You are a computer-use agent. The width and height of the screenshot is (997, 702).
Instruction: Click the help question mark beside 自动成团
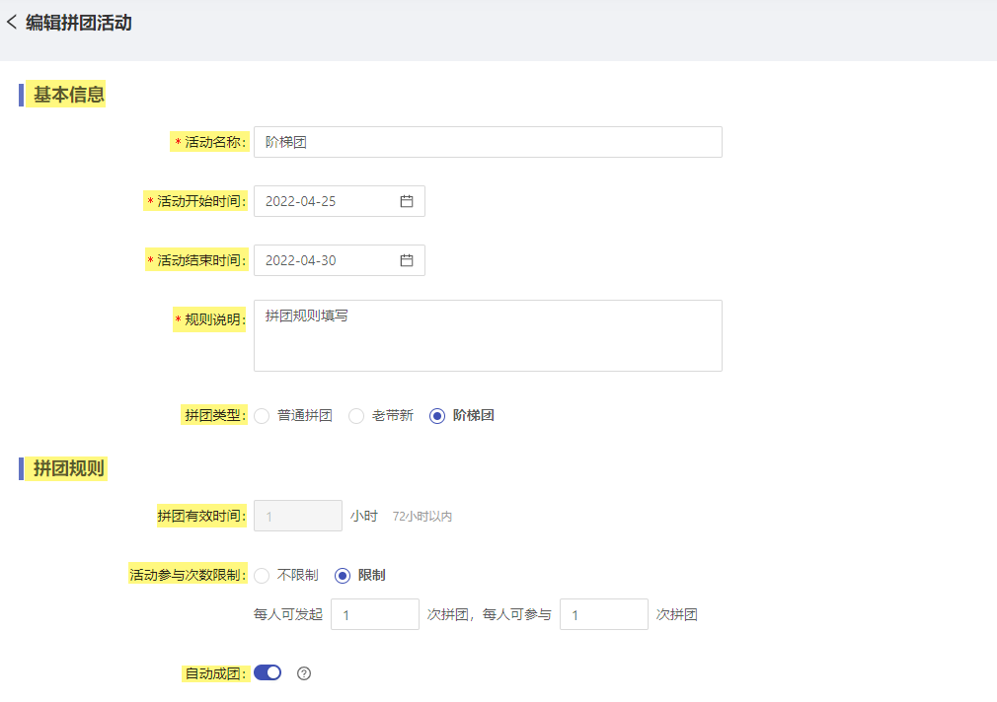[304, 673]
